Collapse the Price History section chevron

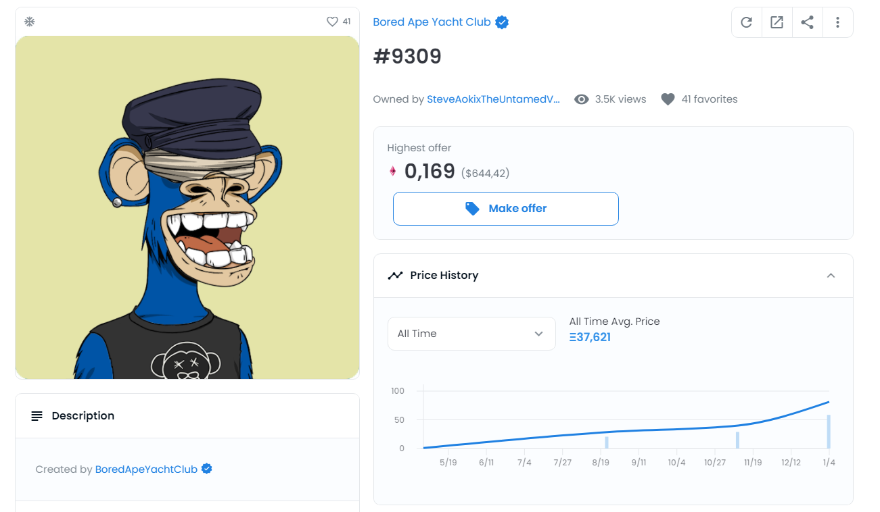[831, 276]
